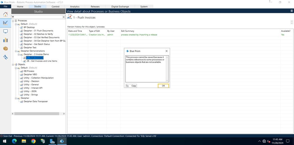The width and height of the screenshot is (294, 145).
Task: Open the File menu
Action: [5, 6]
